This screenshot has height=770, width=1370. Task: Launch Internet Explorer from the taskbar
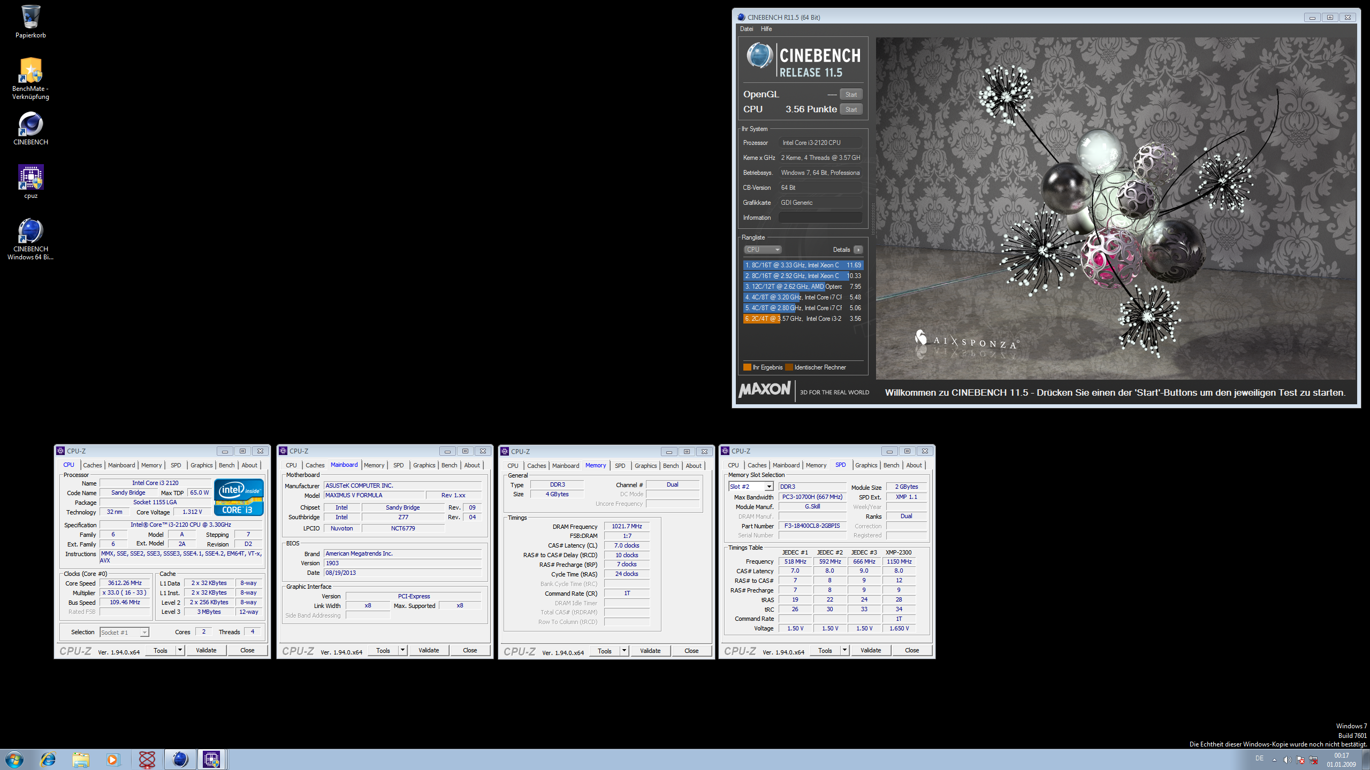tap(48, 759)
